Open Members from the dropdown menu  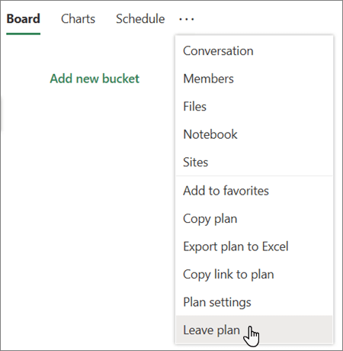254,79
